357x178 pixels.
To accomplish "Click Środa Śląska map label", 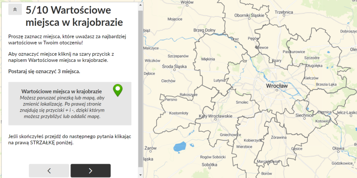I will [x=174, y=66].
